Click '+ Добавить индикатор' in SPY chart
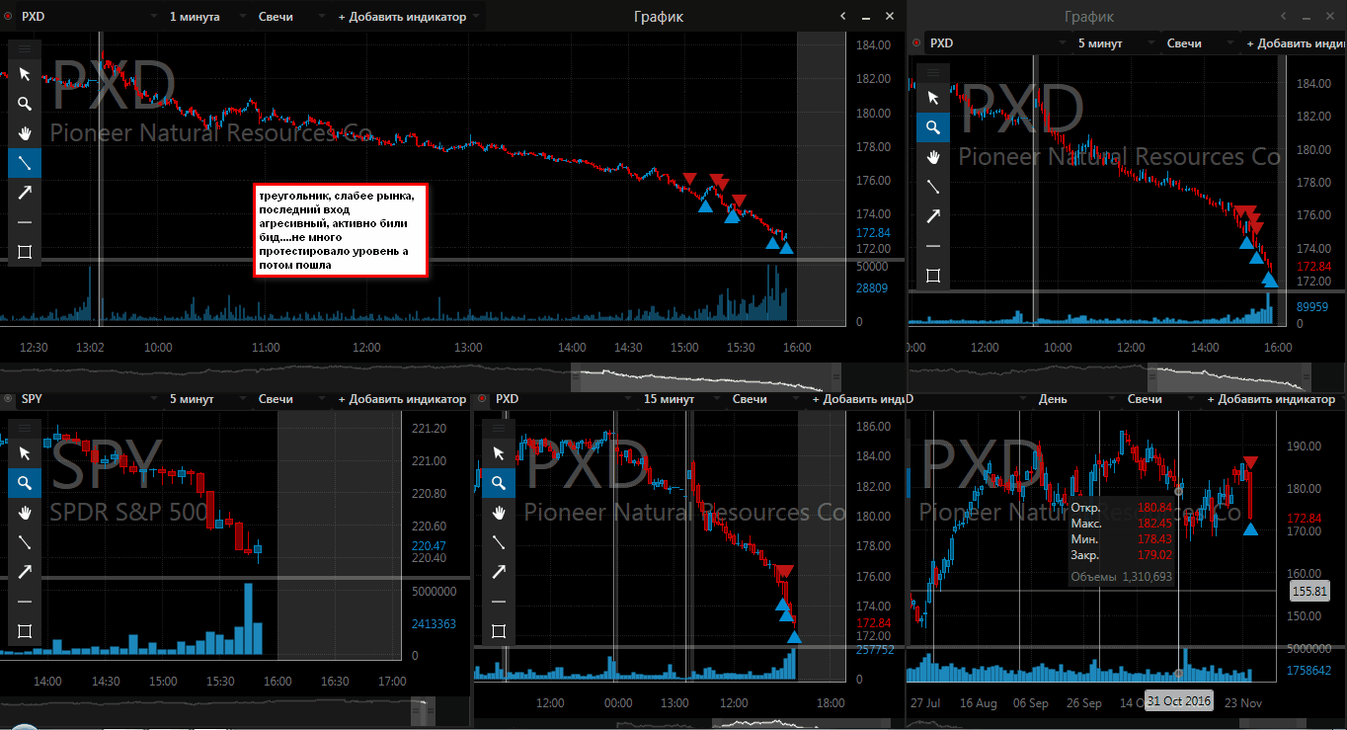This screenshot has width=1347, height=730. [x=402, y=399]
